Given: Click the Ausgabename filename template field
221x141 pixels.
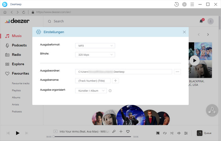Looking at the screenshot, I should tap(93, 81).
